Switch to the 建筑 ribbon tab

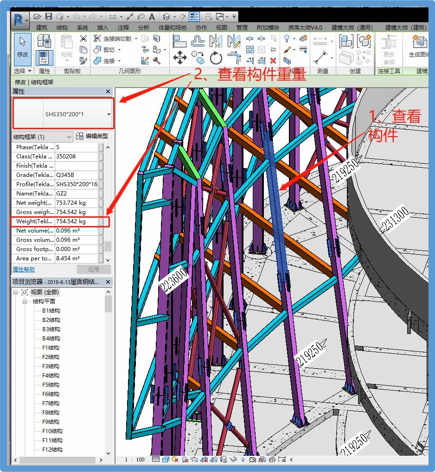[x=42, y=28]
